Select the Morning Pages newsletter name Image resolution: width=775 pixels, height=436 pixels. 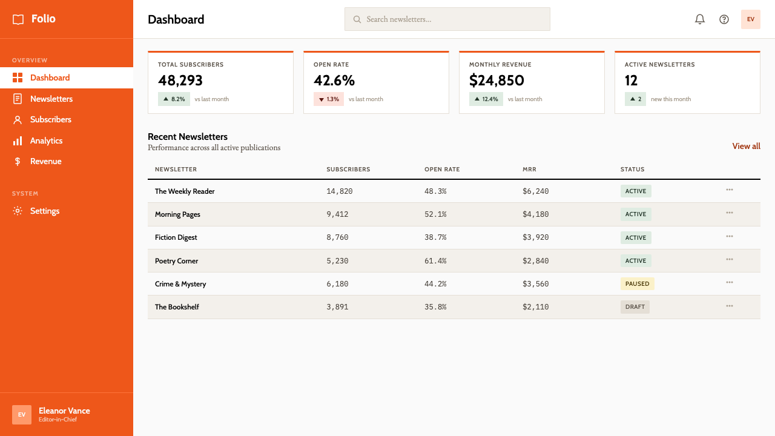click(x=177, y=214)
